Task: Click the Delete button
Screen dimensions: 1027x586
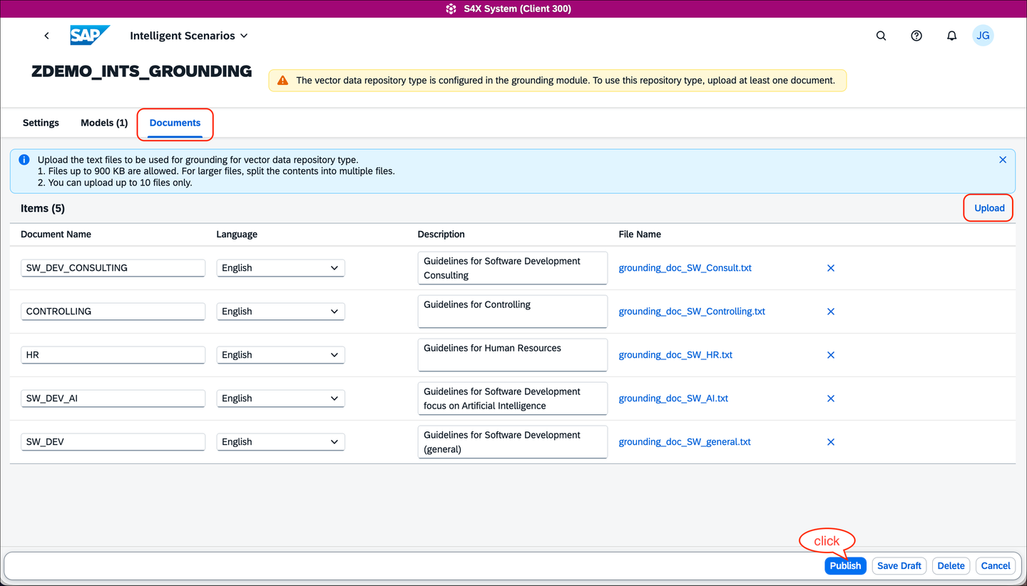Action: [951, 565]
